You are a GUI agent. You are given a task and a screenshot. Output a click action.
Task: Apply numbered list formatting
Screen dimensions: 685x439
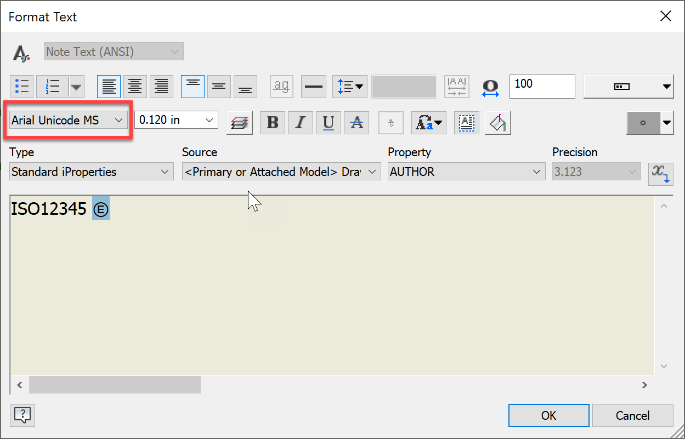click(53, 87)
